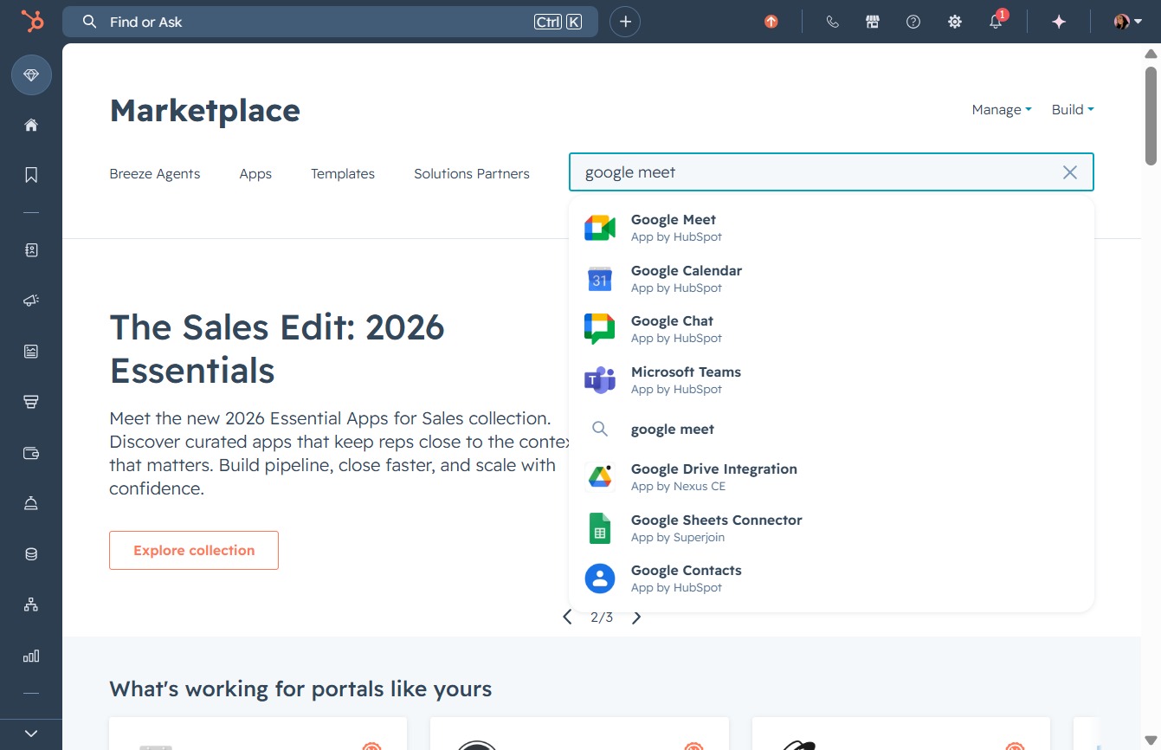Viewport: 1161px width, 750px height.
Task: Open the help question mark icon
Action: coord(913,22)
